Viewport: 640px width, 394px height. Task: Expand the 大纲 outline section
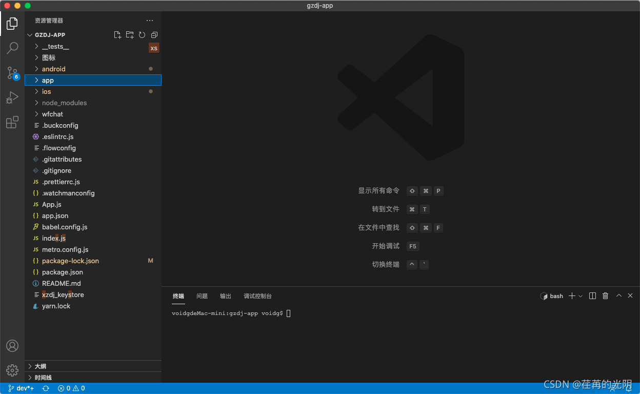pyautogui.click(x=93, y=366)
